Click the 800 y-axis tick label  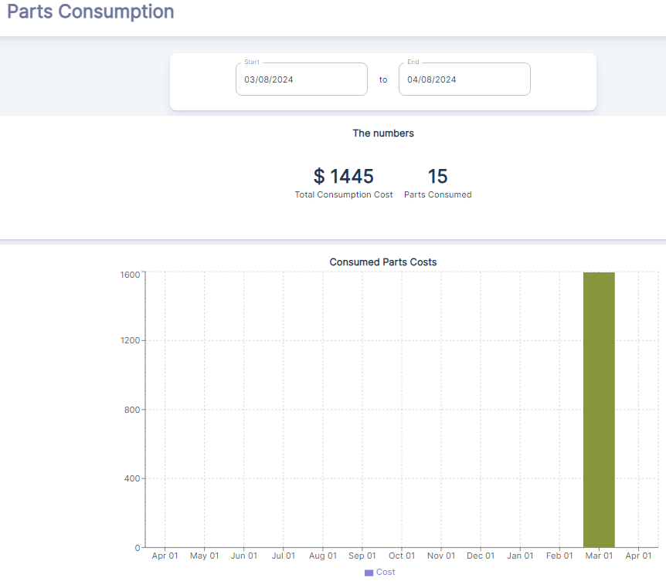131,410
